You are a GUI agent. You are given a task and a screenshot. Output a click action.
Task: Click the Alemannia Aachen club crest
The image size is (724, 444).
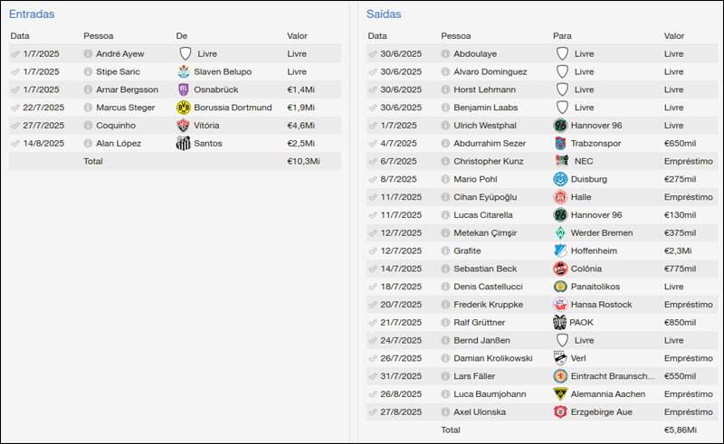(x=560, y=394)
